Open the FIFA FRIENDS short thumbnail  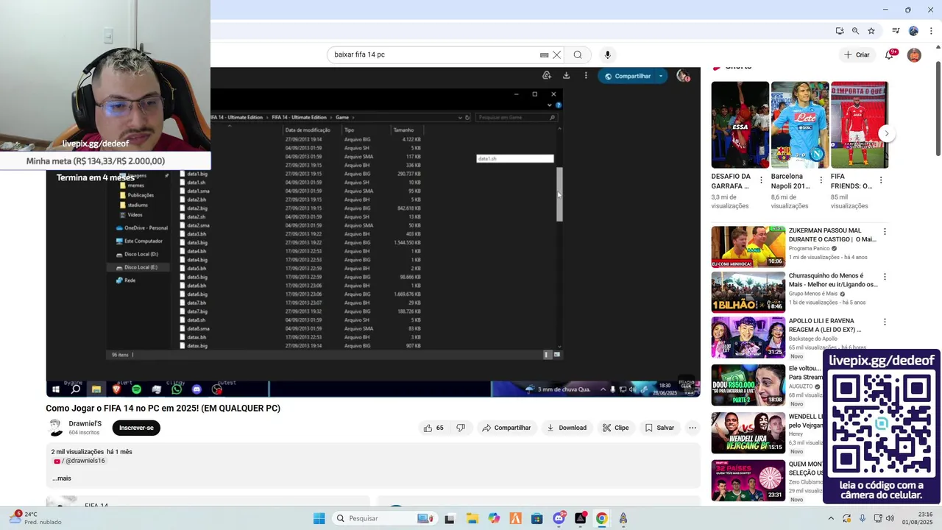[x=859, y=124]
